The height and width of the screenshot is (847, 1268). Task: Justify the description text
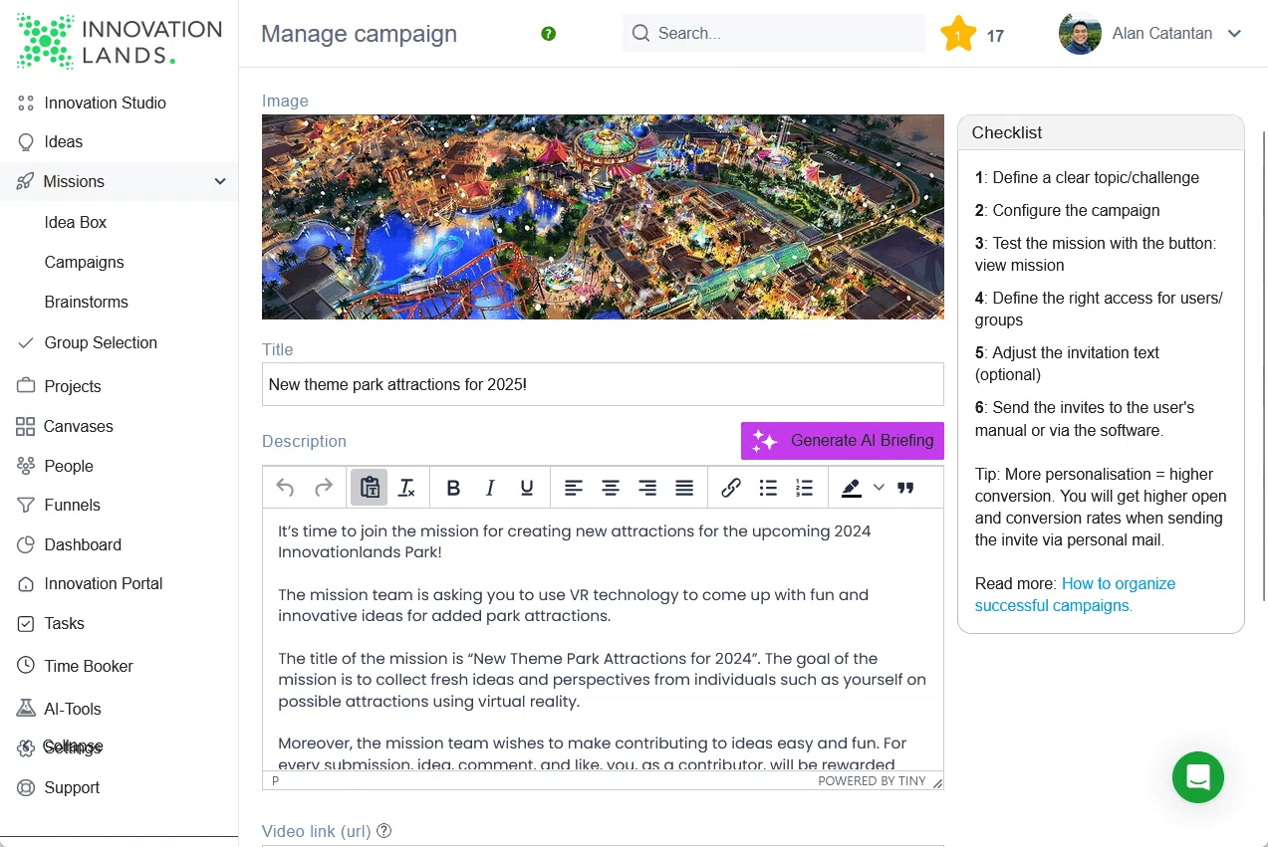(x=684, y=488)
